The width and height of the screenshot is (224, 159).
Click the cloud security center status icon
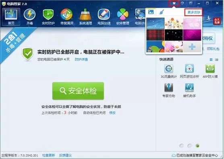pyautogui.click(x=174, y=155)
